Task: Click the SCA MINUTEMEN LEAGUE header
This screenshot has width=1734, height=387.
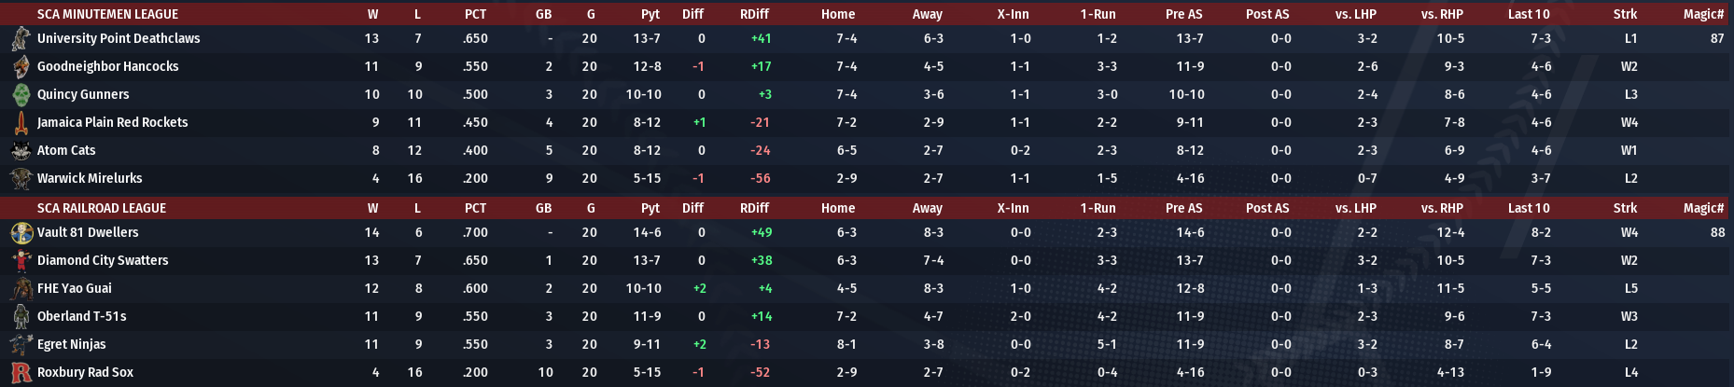Action: pyautogui.click(x=107, y=14)
